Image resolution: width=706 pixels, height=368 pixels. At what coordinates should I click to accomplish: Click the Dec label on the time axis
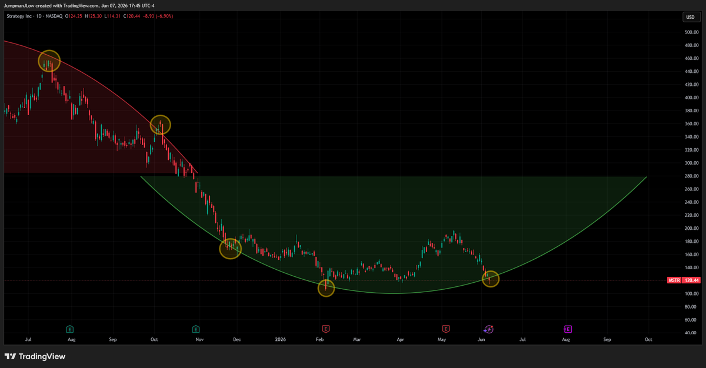[237, 340]
